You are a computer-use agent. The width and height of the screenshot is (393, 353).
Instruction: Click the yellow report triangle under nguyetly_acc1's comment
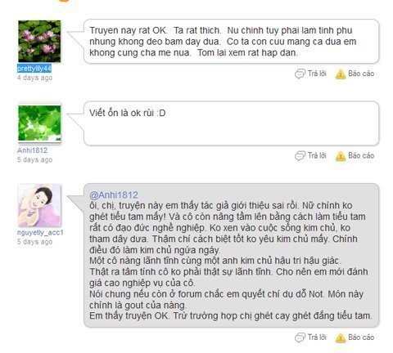(341, 337)
